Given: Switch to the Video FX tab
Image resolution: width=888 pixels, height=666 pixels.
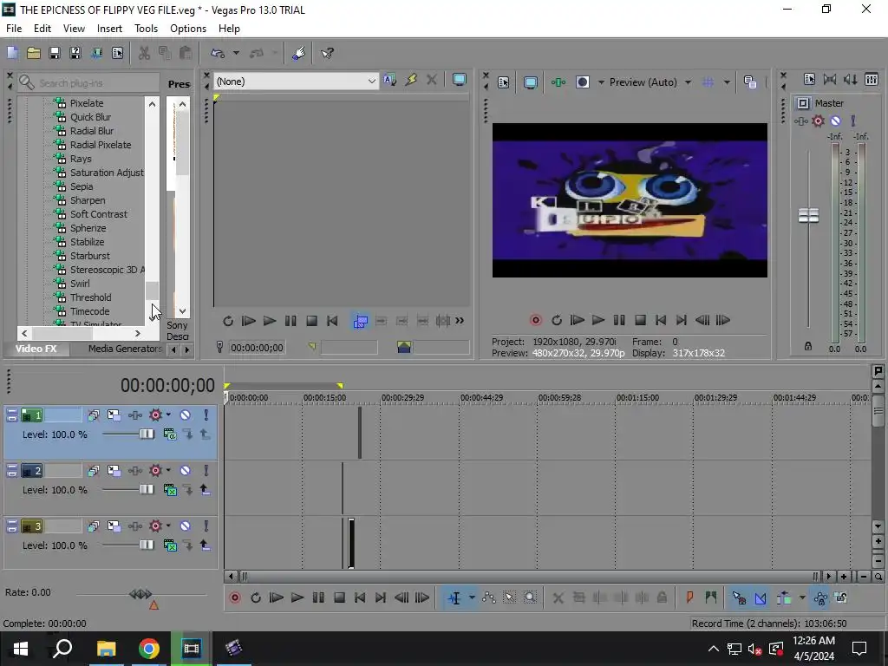Looking at the screenshot, I should 36,349.
